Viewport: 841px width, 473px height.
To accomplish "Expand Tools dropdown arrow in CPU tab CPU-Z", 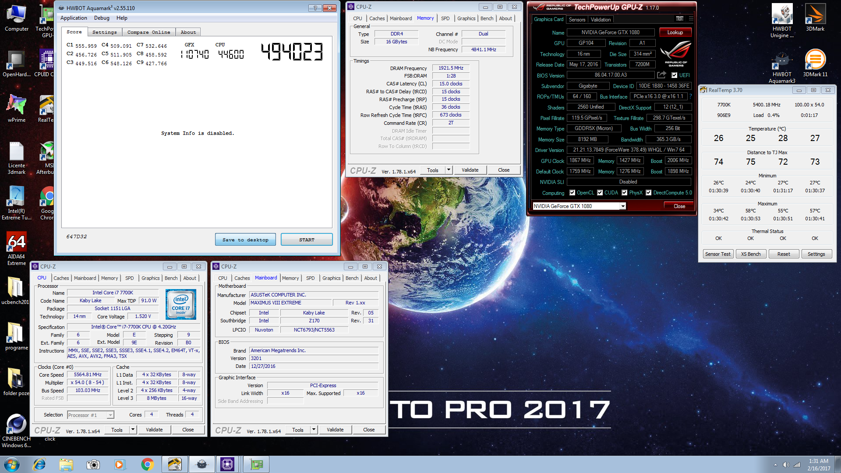I will coord(133,430).
